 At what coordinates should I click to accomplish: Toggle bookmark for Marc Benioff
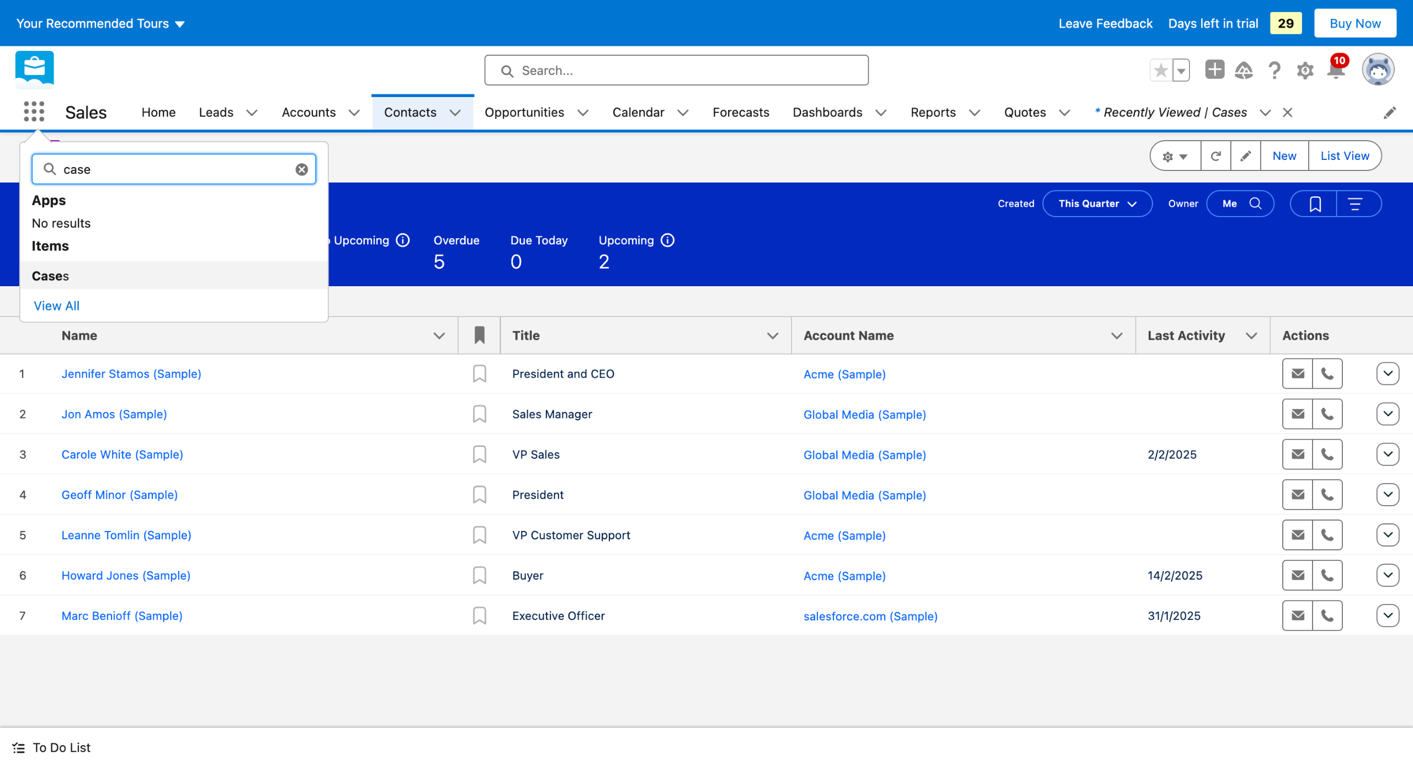tap(479, 615)
